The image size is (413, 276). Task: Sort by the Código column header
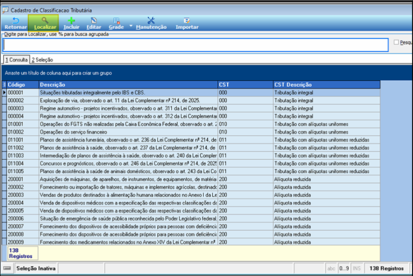pyautogui.click(x=22, y=85)
